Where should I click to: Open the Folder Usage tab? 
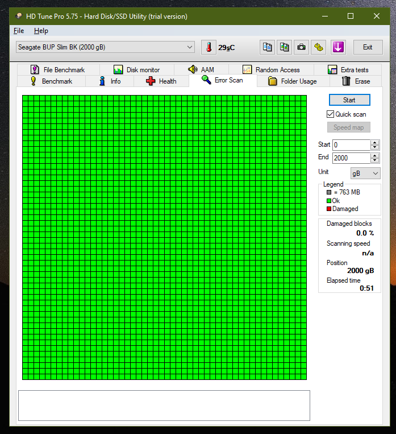pyautogui.click(x=293, y=81)
